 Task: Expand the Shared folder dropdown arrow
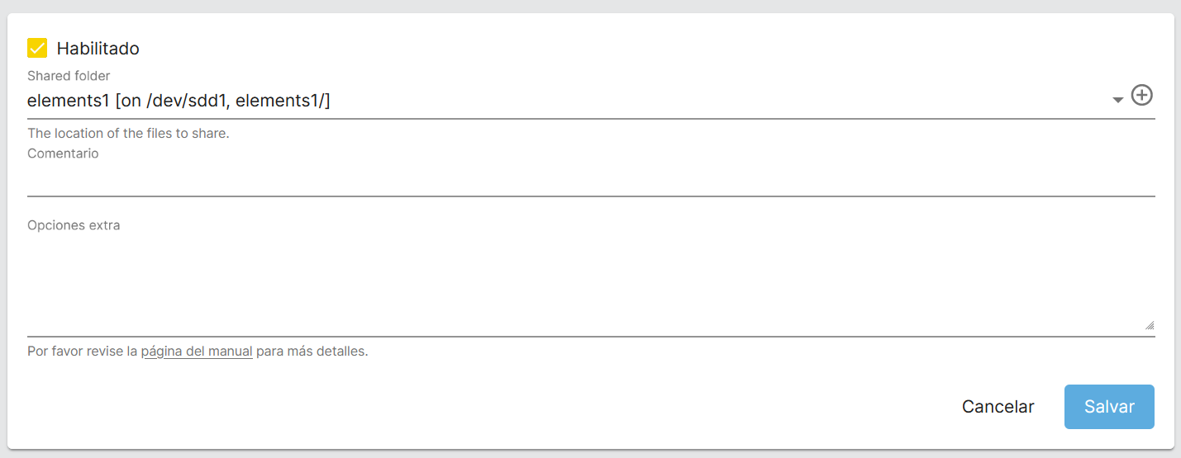pos(1117,100)
